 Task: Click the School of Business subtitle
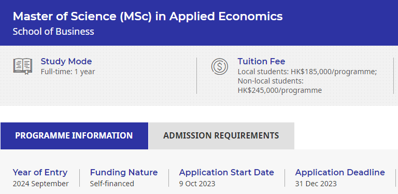coord(53,32)
